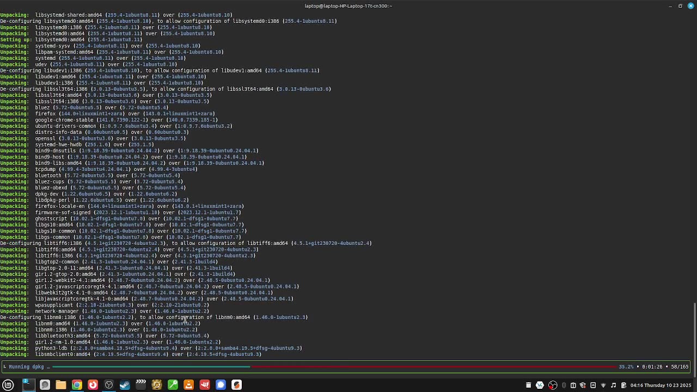Screen dimensions: 697x392
Task: Click 'dpkg-dev' package name
Action: click(47, 194)
